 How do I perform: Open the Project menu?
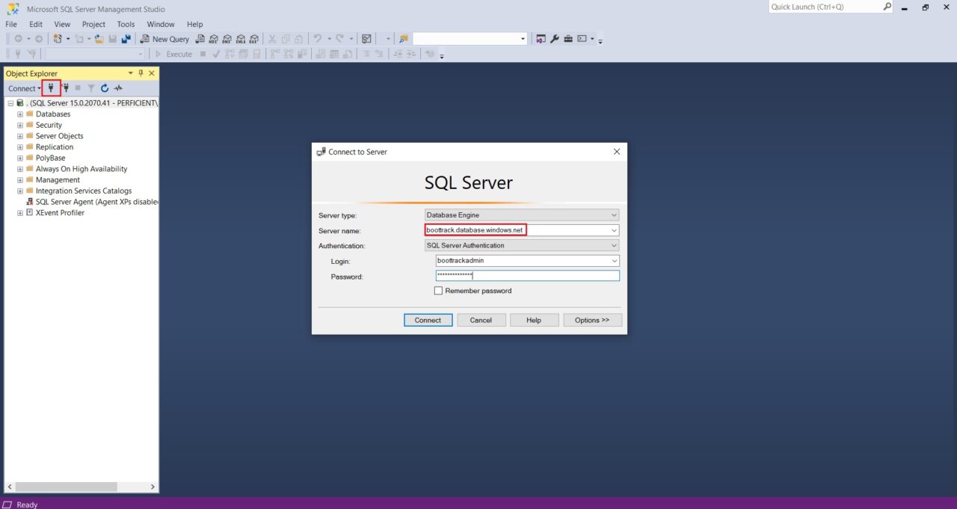[93, 24]
